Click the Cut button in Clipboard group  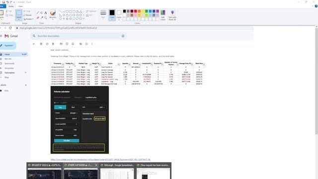tap(9, 11)
